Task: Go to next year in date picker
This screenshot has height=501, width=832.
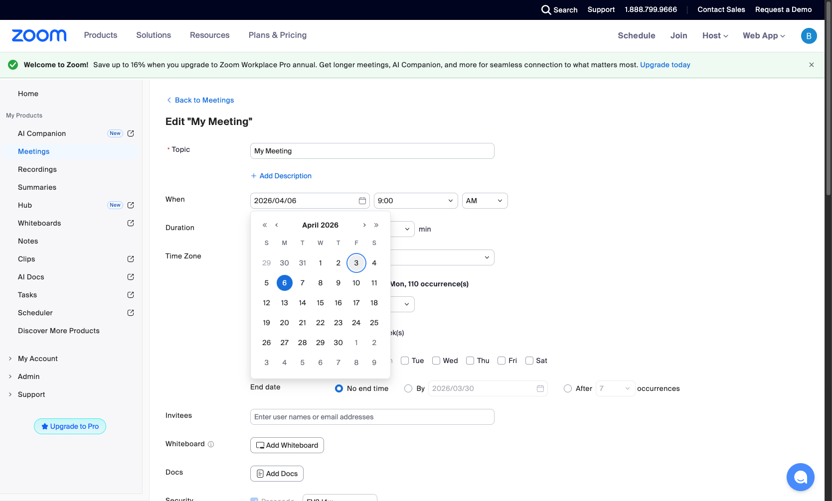Action: tap(376, 225)
